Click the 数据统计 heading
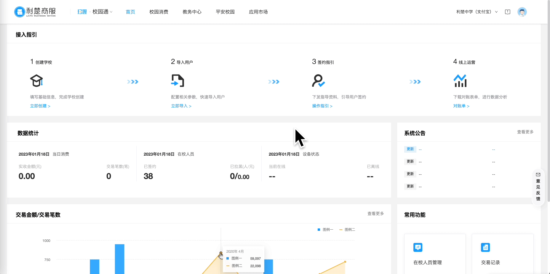550x274 pixels. point(28,133)
